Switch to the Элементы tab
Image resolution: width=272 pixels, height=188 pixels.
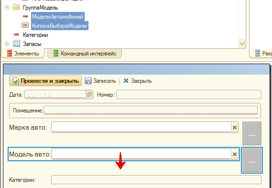click(23, 54)
